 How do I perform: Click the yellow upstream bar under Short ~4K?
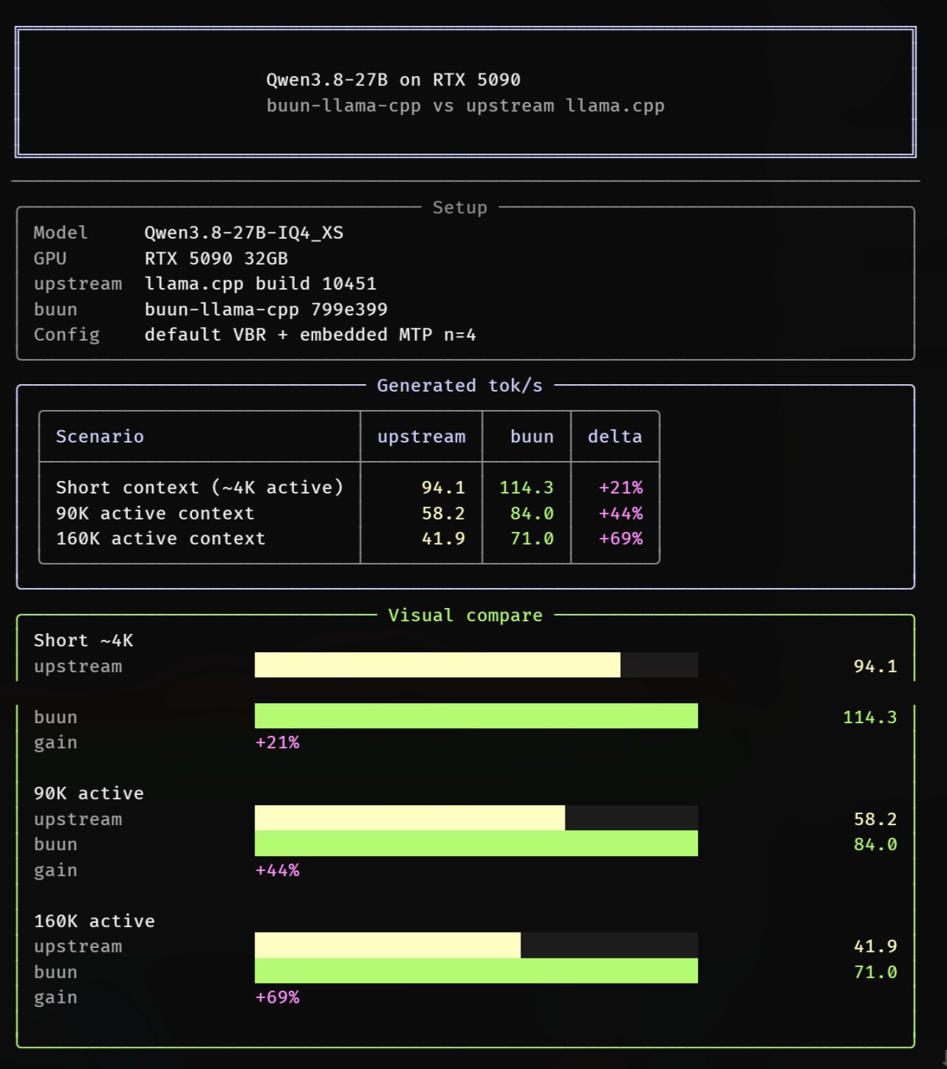438,666
